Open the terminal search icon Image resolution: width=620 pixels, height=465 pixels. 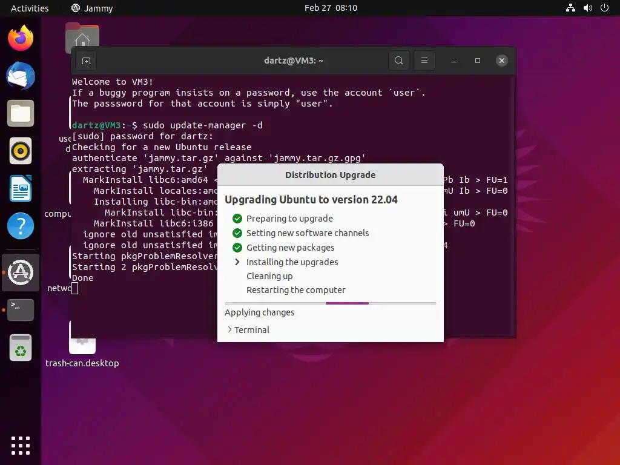click(399, 61)
